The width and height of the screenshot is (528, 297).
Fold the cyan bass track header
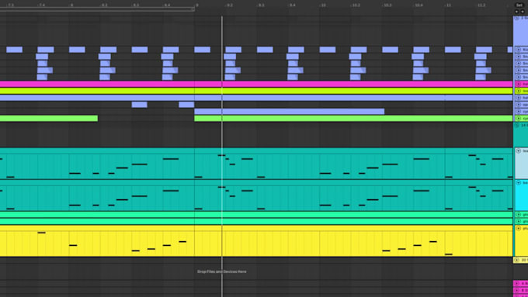pyautogui.click(x=519, y=183)
